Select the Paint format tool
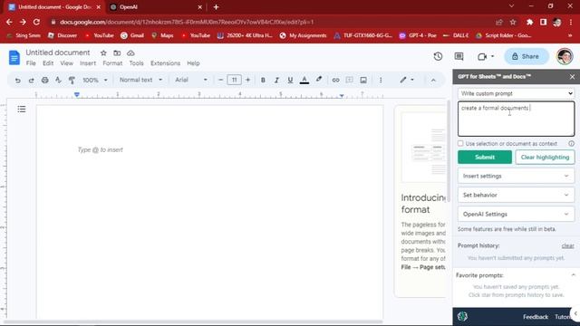Screen dimensions: 580x326 (72, 81)
